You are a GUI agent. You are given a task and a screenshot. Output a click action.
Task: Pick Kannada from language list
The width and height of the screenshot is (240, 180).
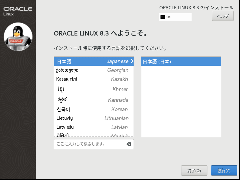click(x=94, y=100)
